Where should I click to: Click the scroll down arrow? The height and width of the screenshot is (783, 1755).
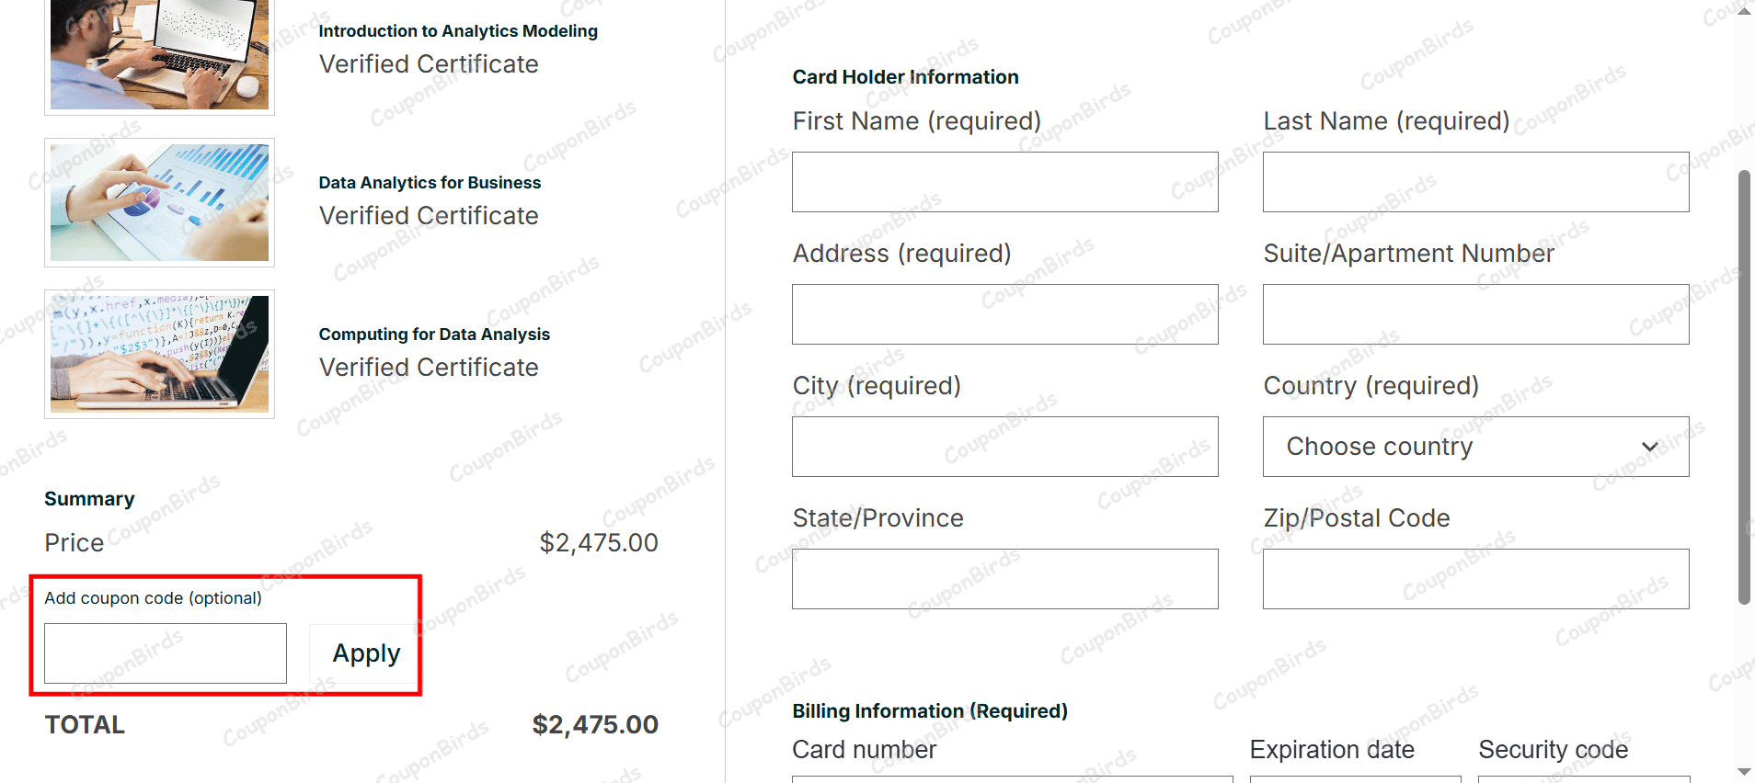click(1744, 772)
